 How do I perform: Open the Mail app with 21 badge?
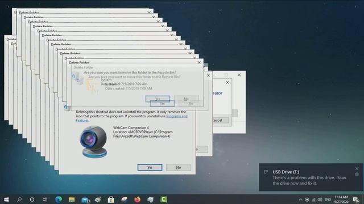85,199
